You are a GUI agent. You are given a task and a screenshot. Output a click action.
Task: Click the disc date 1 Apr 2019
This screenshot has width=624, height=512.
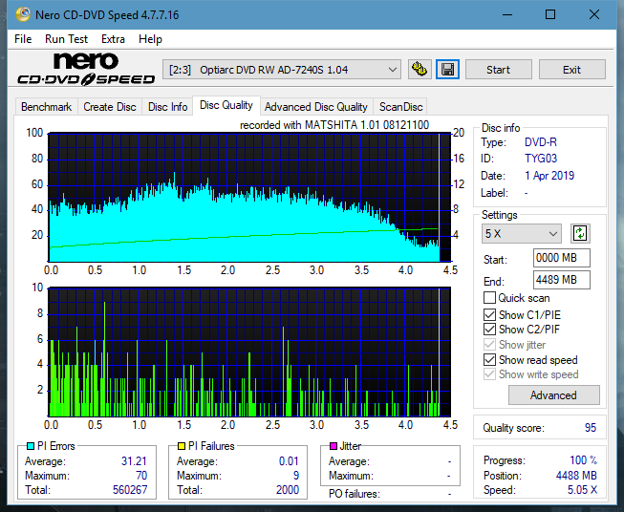(549, 176)
